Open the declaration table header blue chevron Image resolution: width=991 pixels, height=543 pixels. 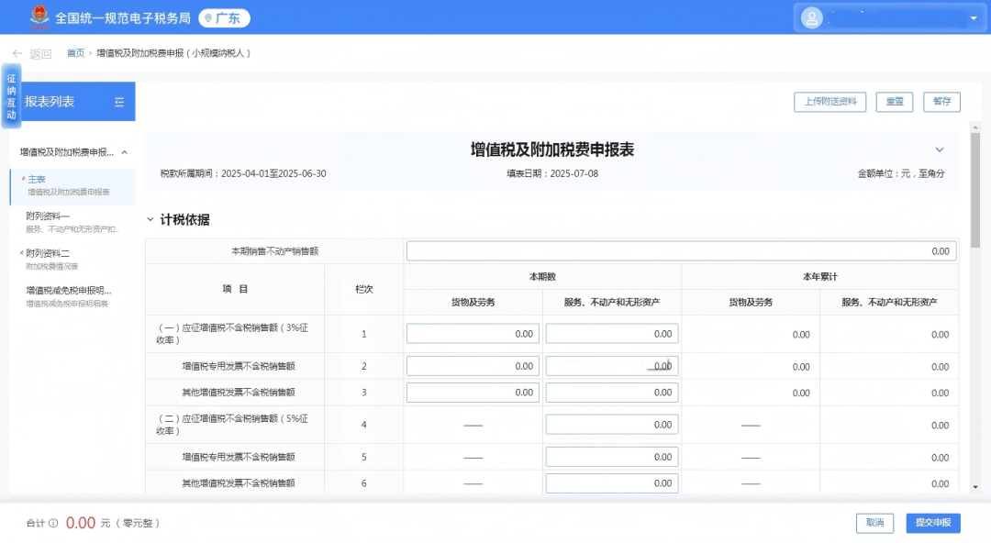(x=939, y=149)
